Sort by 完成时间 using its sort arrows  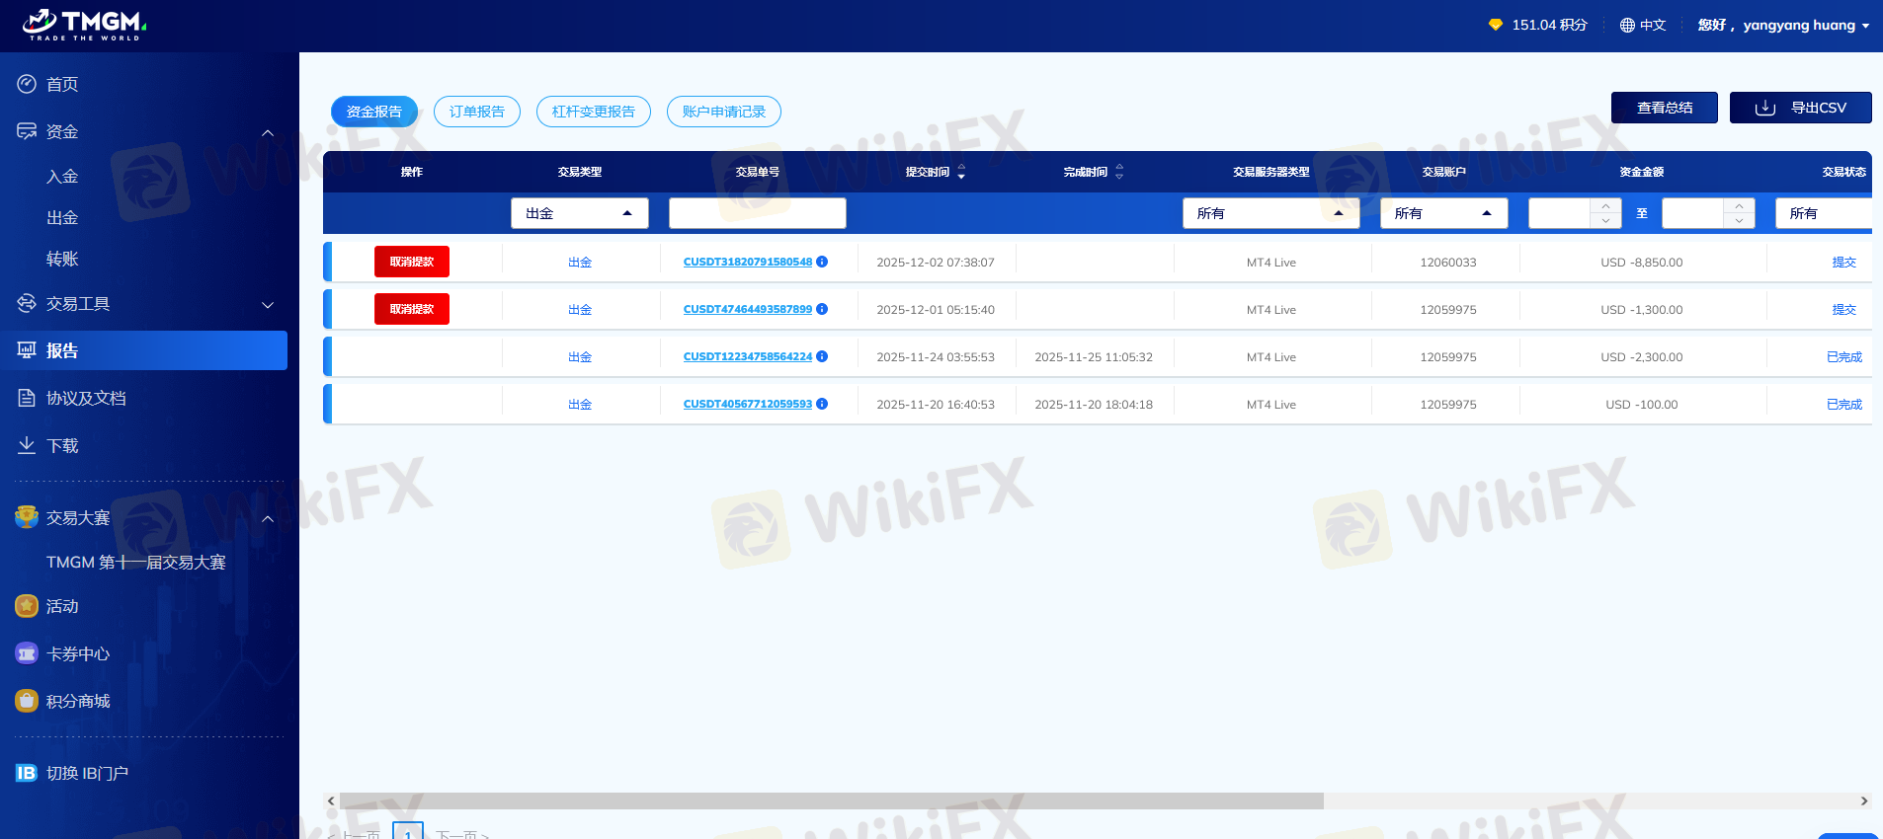point(1119,172)
